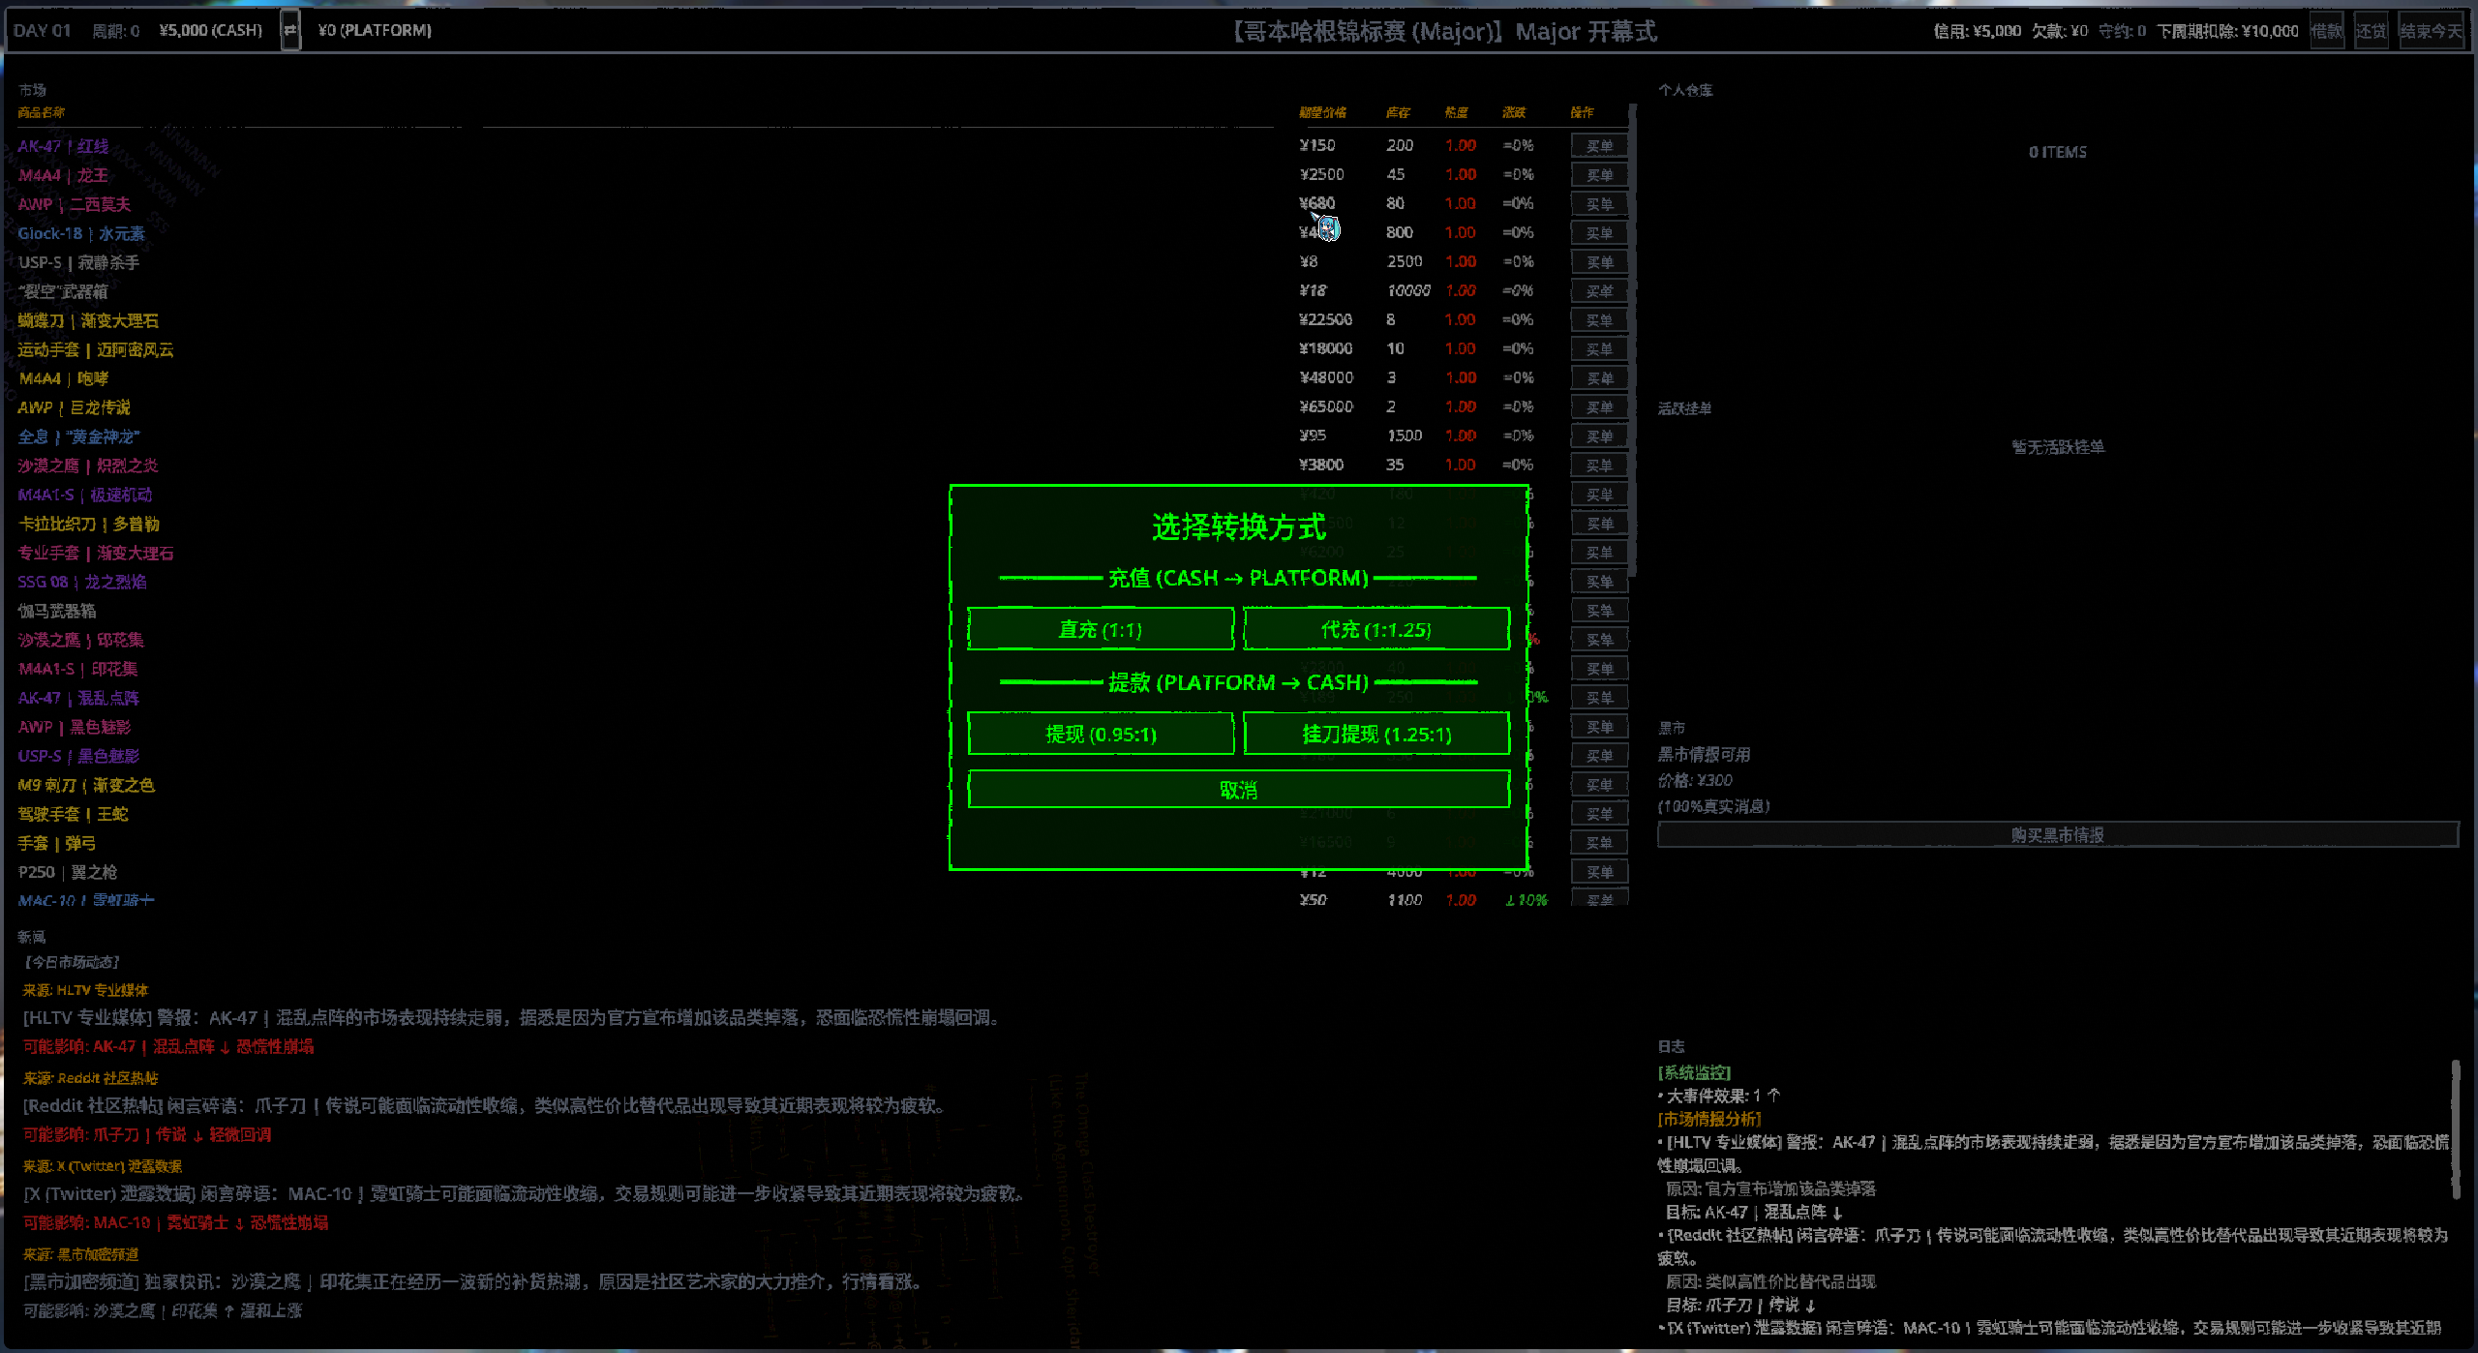Click the market list vertical scrollbar
This screenshot has height=1353, width=2478.
tap(1633, 339)
